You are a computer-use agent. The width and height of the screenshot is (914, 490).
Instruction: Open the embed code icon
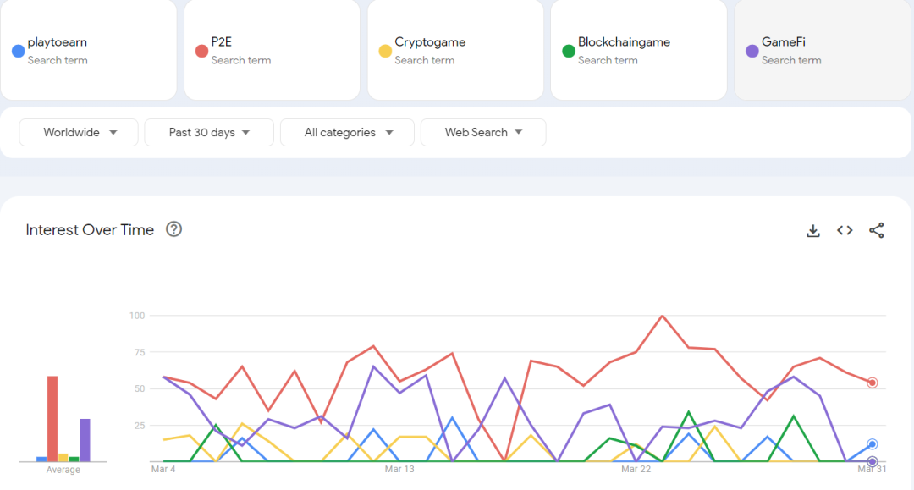click(845, 230)
